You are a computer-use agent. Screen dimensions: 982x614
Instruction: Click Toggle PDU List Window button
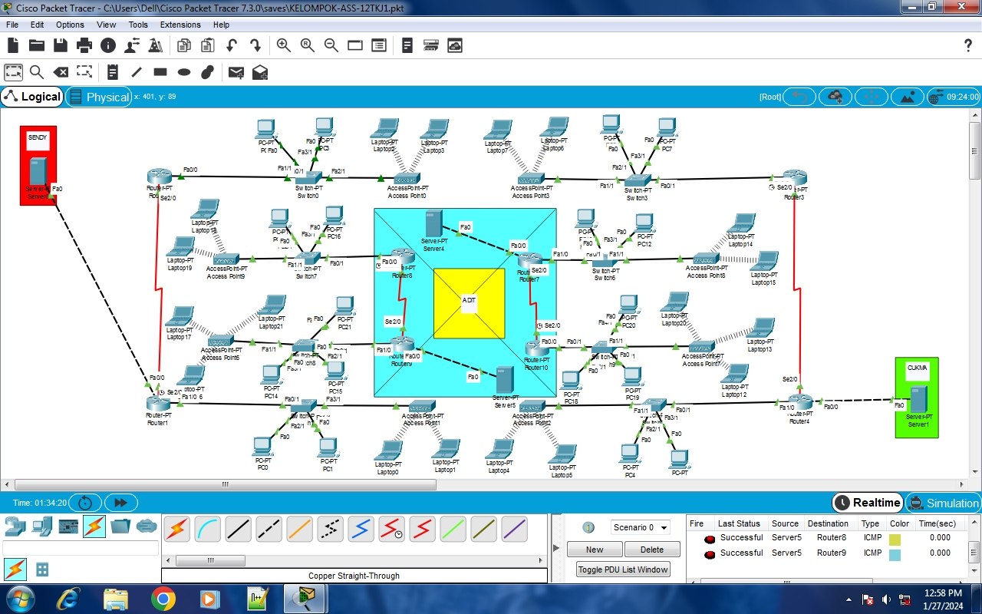(624, 569)
